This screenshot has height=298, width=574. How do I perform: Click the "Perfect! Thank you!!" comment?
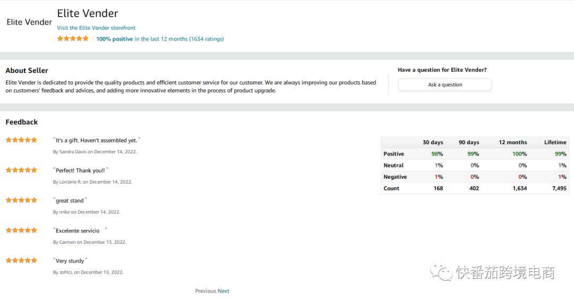tap(81, 170)
